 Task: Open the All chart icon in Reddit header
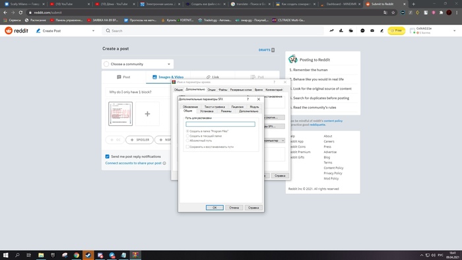pyautogui.click(x=341, y=30)
